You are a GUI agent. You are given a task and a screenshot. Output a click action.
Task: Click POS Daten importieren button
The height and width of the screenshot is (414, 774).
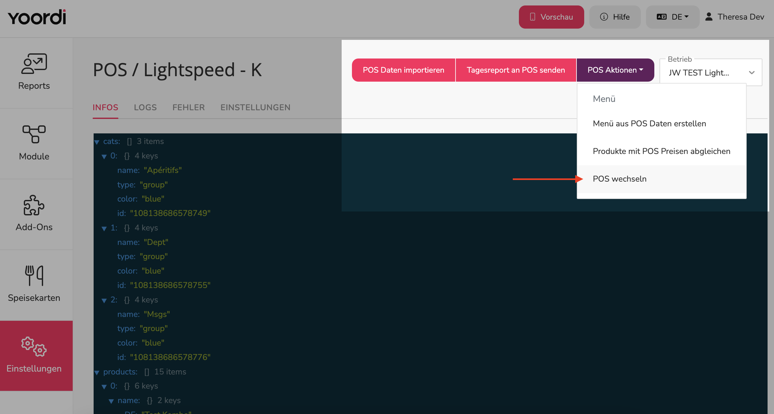pos(403,70)
